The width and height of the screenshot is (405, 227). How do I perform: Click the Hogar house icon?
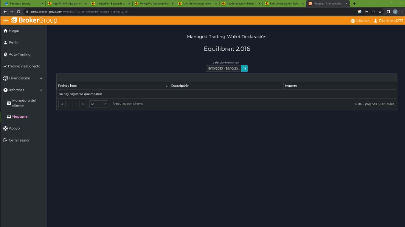[x=5, y=31]
